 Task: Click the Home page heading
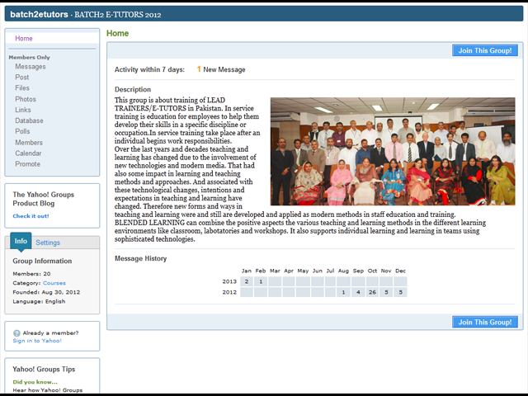pos(117,33)
